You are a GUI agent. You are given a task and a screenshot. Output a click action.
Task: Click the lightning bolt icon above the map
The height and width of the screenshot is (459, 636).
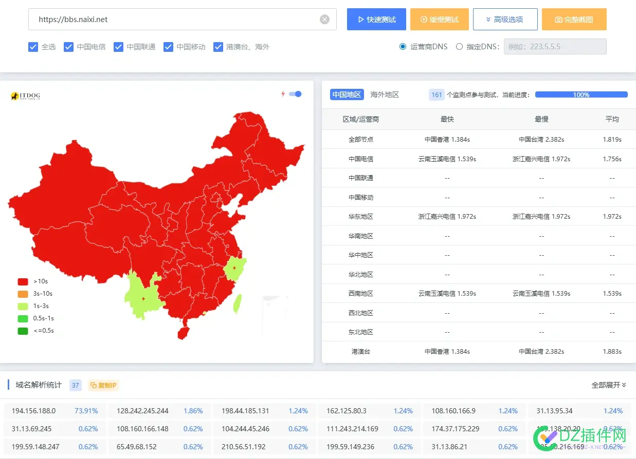click(283, 94)
